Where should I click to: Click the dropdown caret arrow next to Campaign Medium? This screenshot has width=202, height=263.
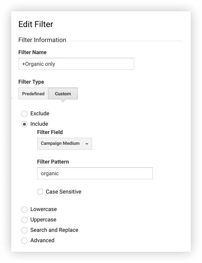click(87, 144)
